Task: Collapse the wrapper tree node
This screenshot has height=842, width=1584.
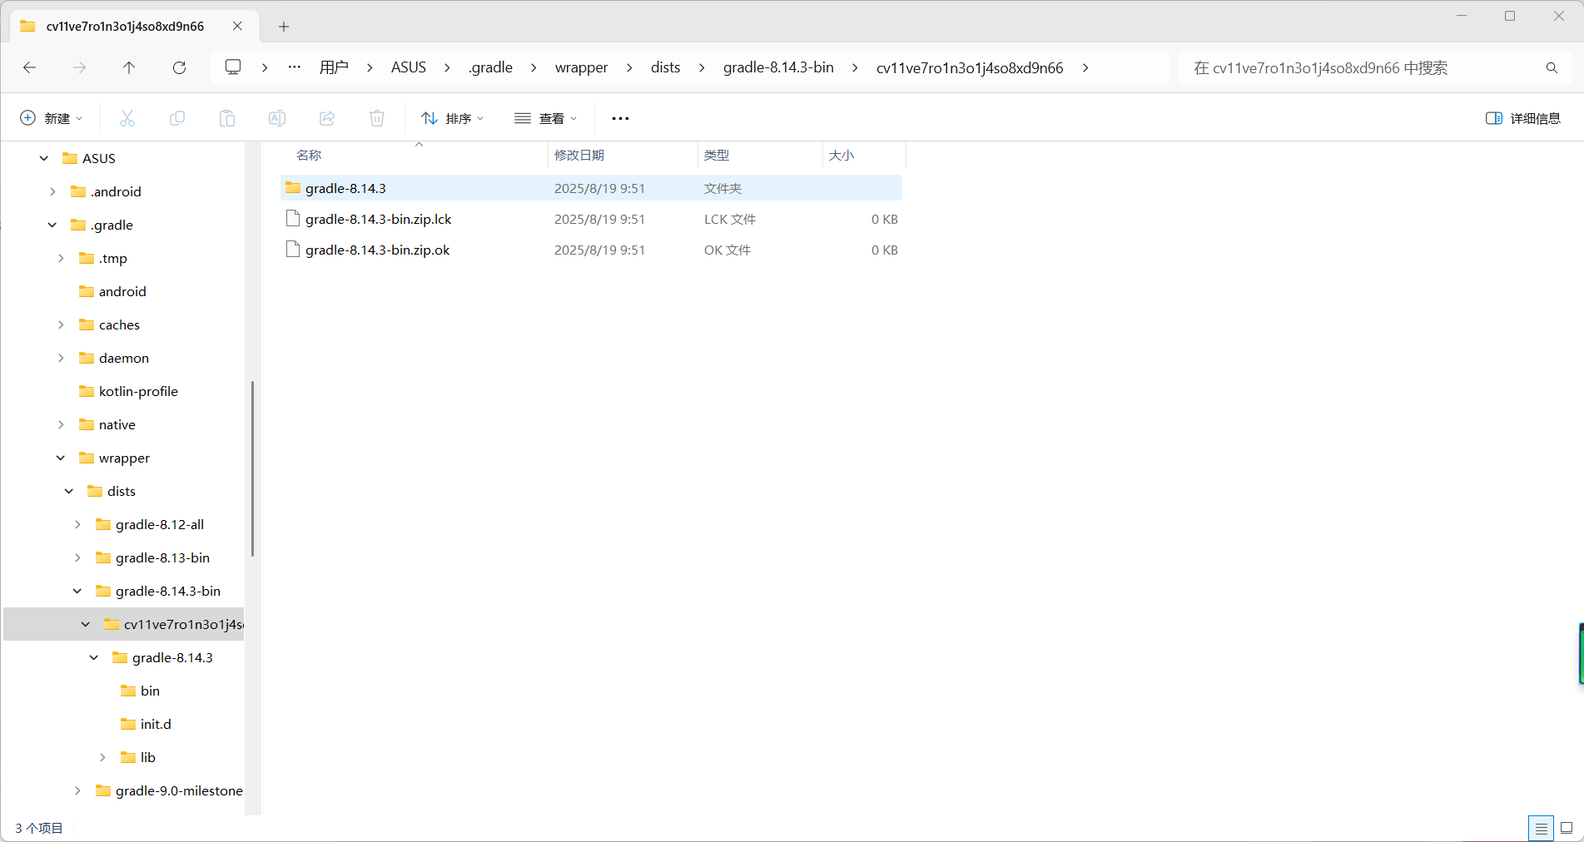Action: [x=61, y=458]
